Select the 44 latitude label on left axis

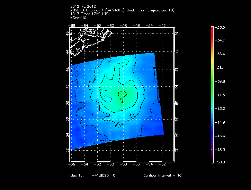pyautogui.click(x=68, y=52)
